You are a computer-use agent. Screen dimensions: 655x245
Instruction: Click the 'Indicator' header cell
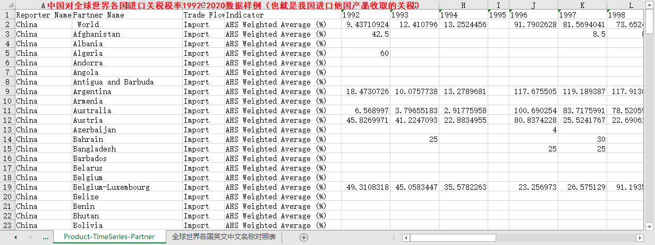click(x=283, y=15)
